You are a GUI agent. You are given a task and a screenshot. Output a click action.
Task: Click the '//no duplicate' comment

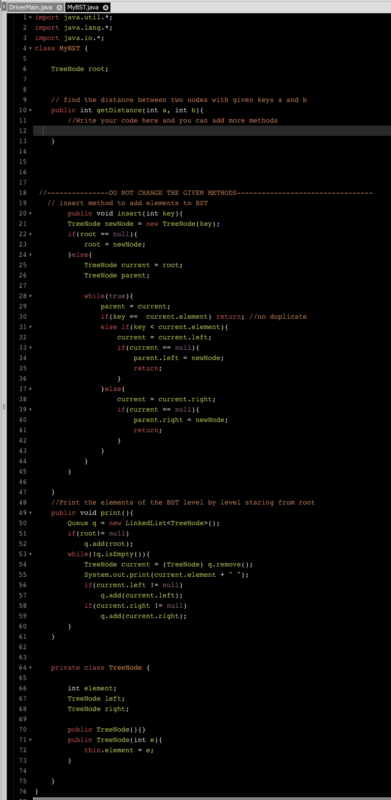pyautogui.click(x=278, y=317)
